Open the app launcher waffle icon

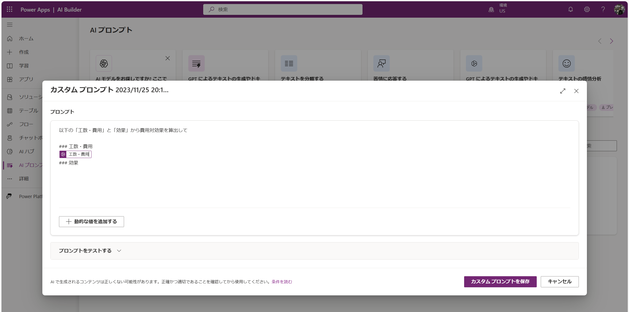10,9
